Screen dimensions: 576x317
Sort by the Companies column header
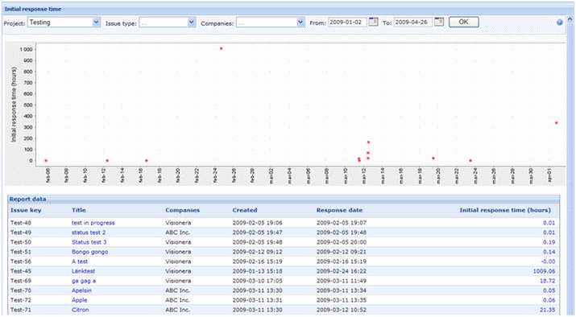pos(182,210)
